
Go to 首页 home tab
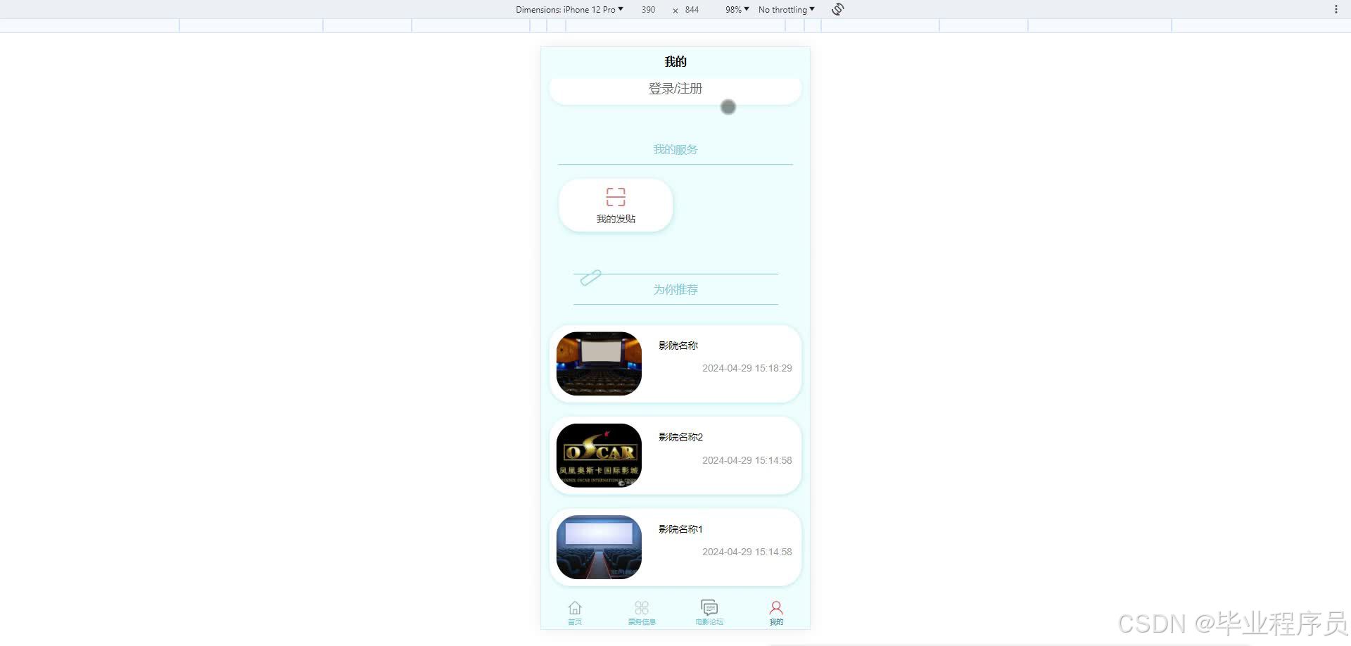575,612
